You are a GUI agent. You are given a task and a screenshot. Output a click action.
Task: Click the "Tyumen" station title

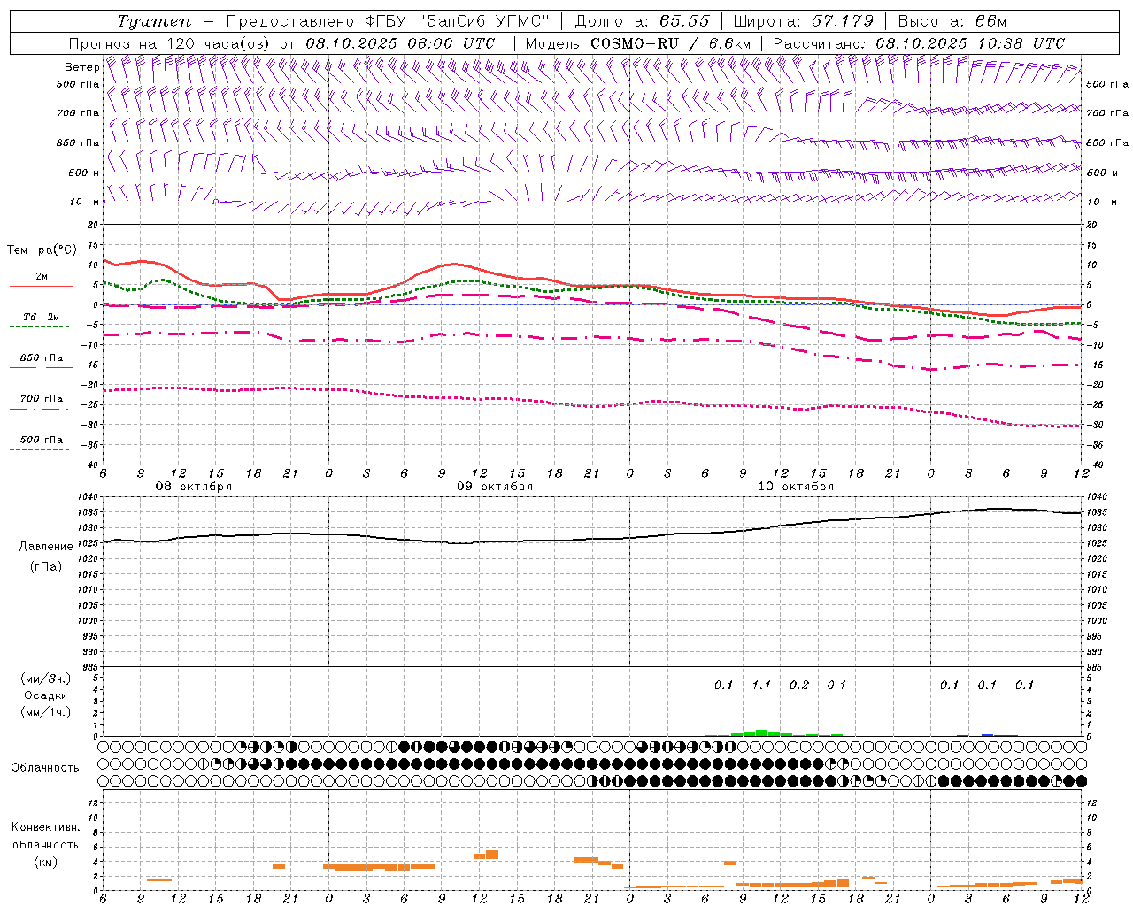point(155,21)
